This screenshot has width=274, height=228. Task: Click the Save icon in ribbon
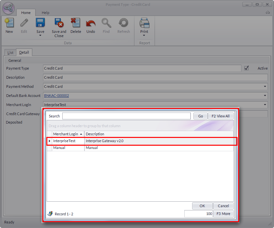tap(40, 23)
